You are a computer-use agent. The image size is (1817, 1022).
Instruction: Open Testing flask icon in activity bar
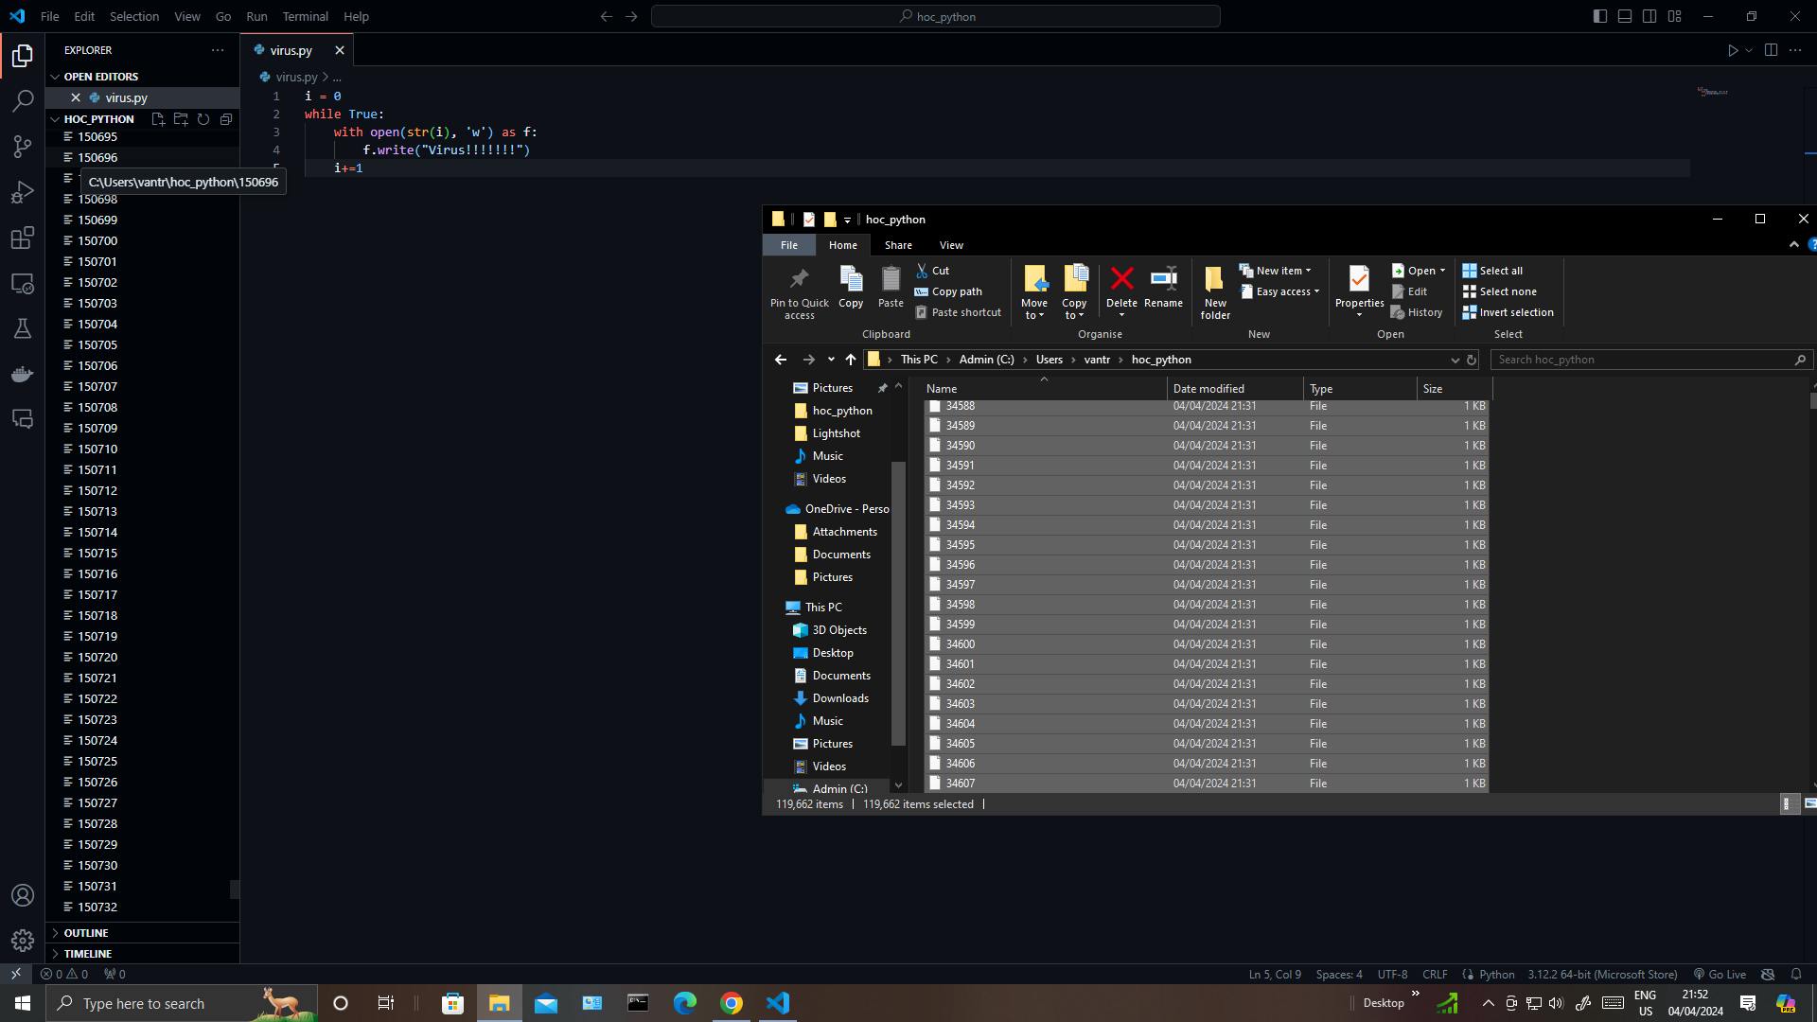coord(23,328)
